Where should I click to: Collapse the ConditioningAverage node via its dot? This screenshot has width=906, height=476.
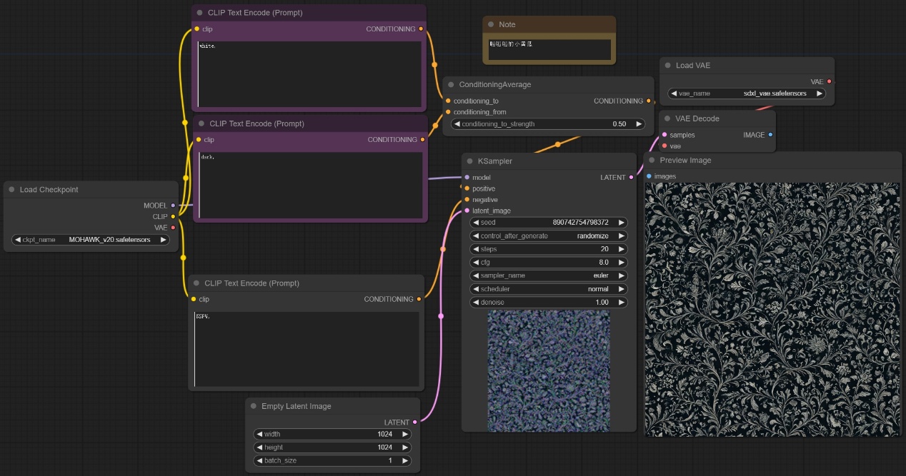pos(451,85)
